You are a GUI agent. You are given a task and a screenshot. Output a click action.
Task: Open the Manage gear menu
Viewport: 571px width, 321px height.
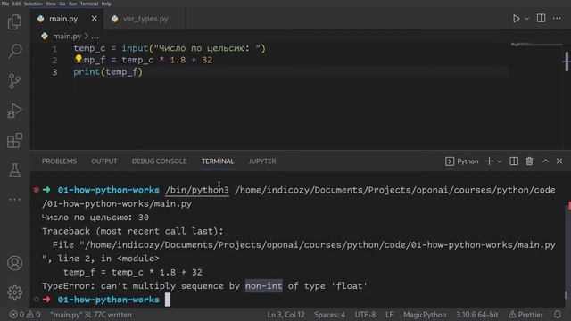pos(14,292)
